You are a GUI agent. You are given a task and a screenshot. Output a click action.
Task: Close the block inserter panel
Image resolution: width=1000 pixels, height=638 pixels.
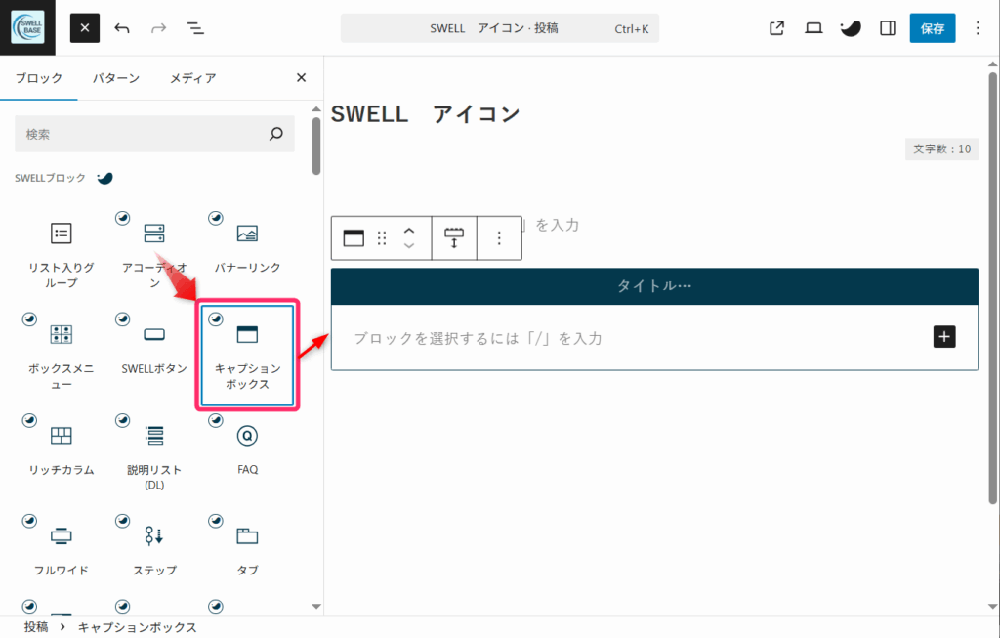tap(301, 78)
